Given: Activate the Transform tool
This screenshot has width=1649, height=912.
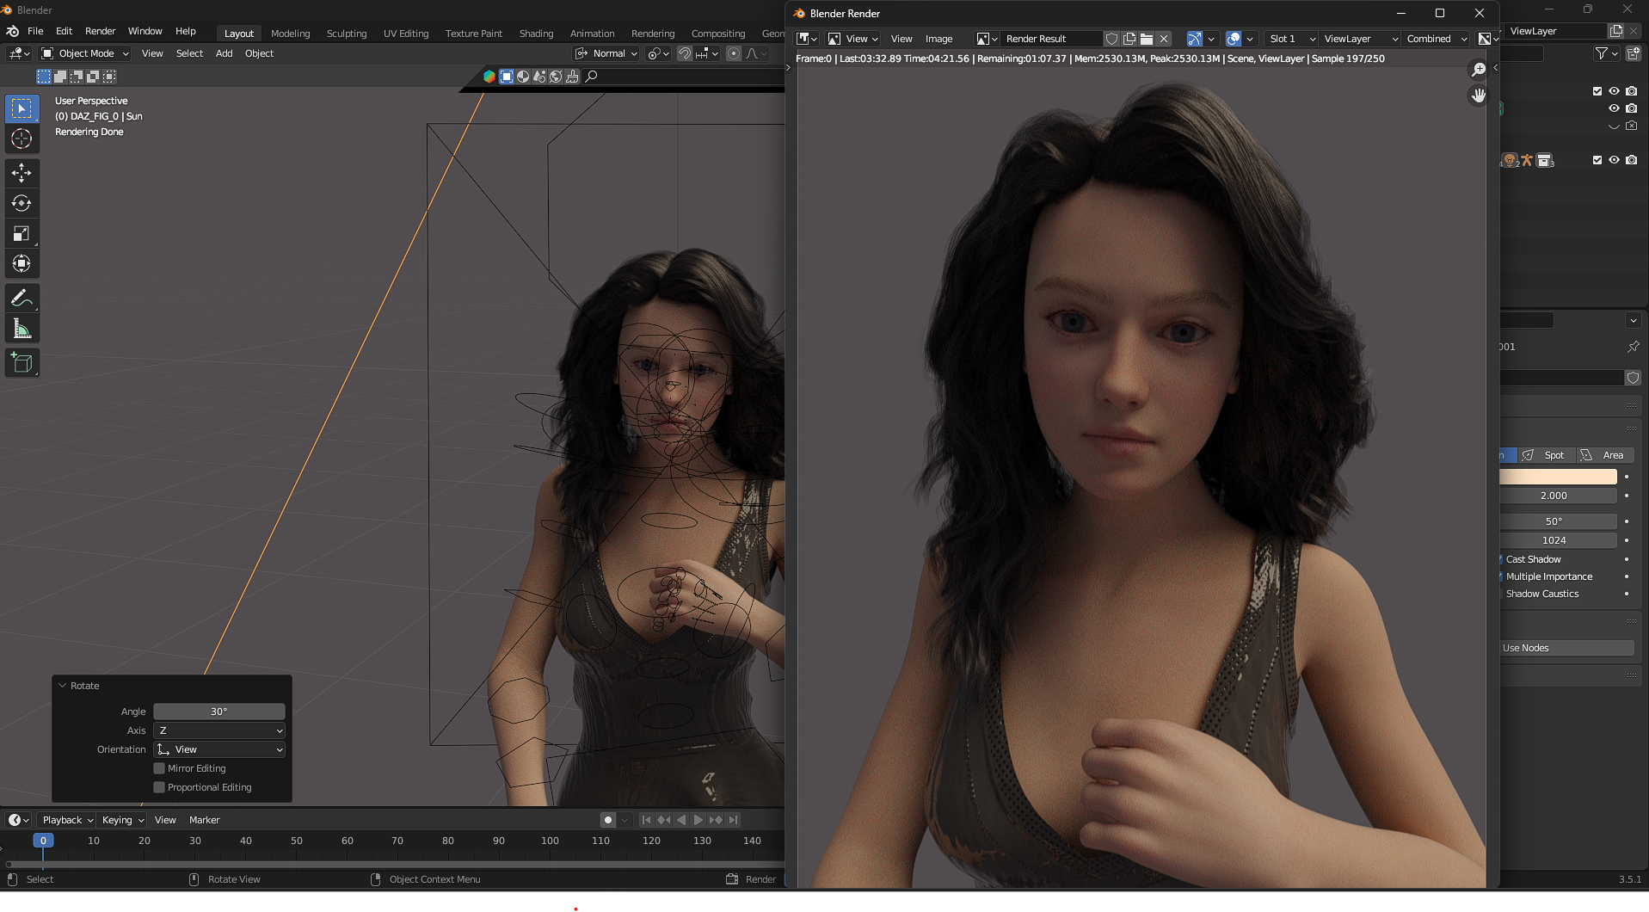Looking at the screenshot, I should point(22,263).
